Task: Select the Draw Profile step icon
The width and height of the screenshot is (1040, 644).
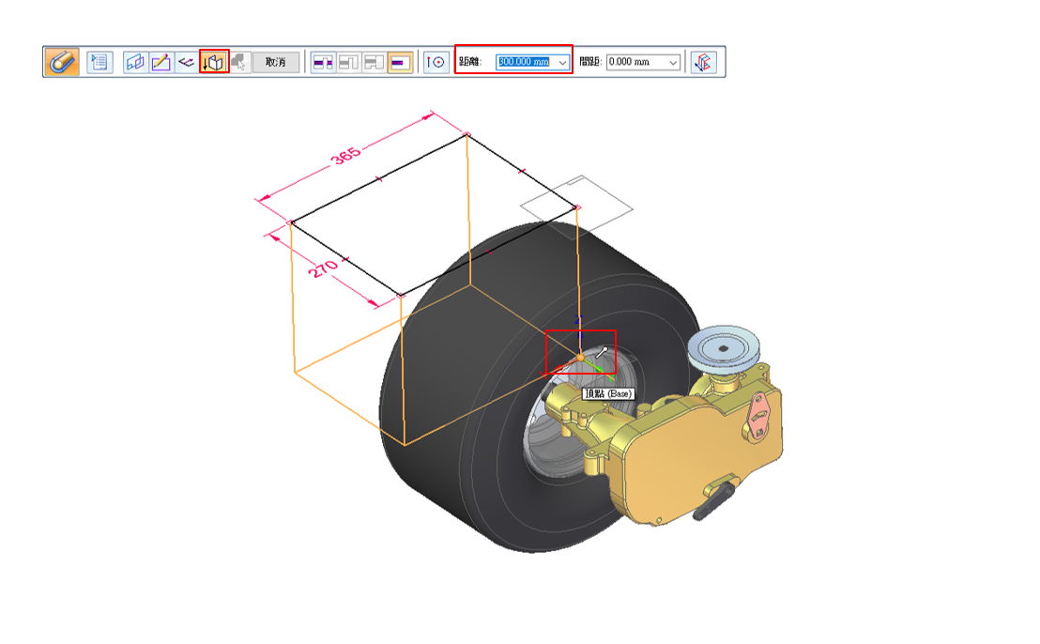Action: [161, 62]
